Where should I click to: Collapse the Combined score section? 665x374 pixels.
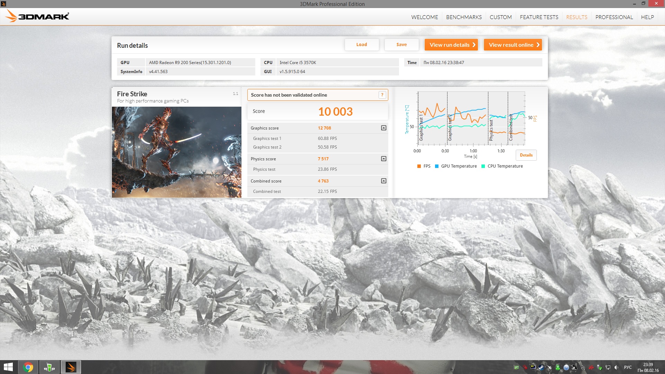pyautogui.click(x=383, y=181)
